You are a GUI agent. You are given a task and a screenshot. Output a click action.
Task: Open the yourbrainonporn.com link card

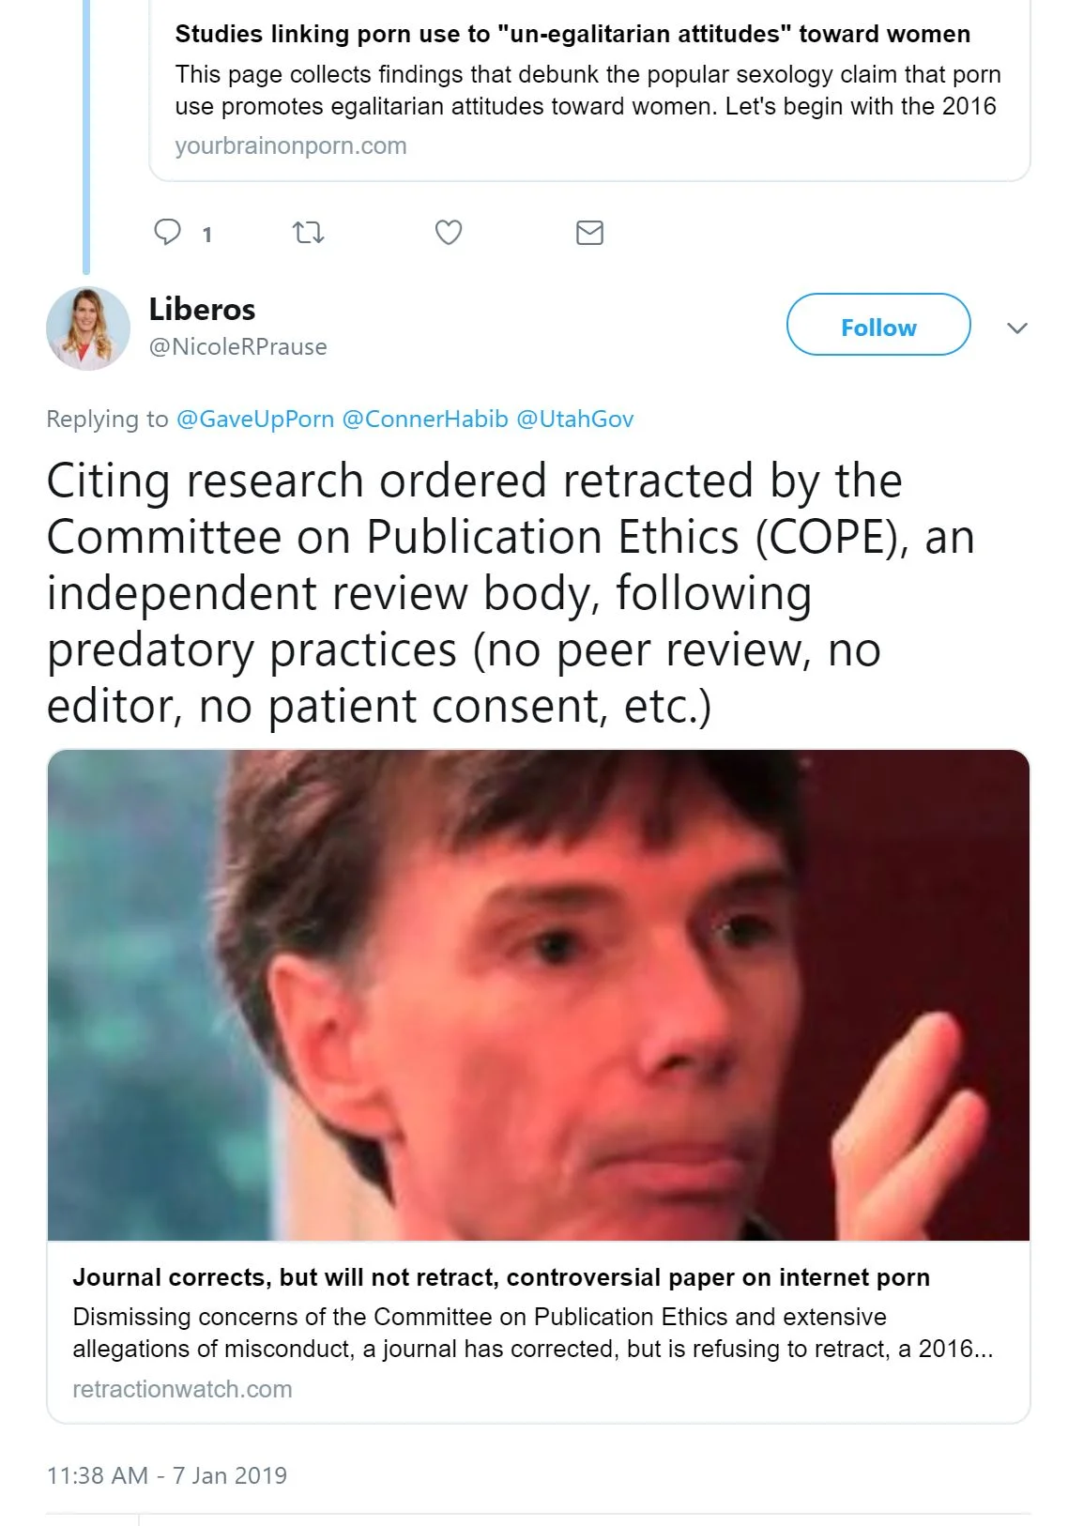[x=589, y=90]
